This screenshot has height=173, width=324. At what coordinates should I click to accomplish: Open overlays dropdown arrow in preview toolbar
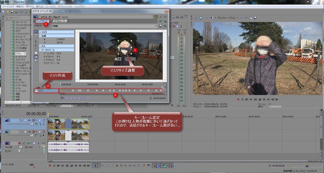point(246,18)
